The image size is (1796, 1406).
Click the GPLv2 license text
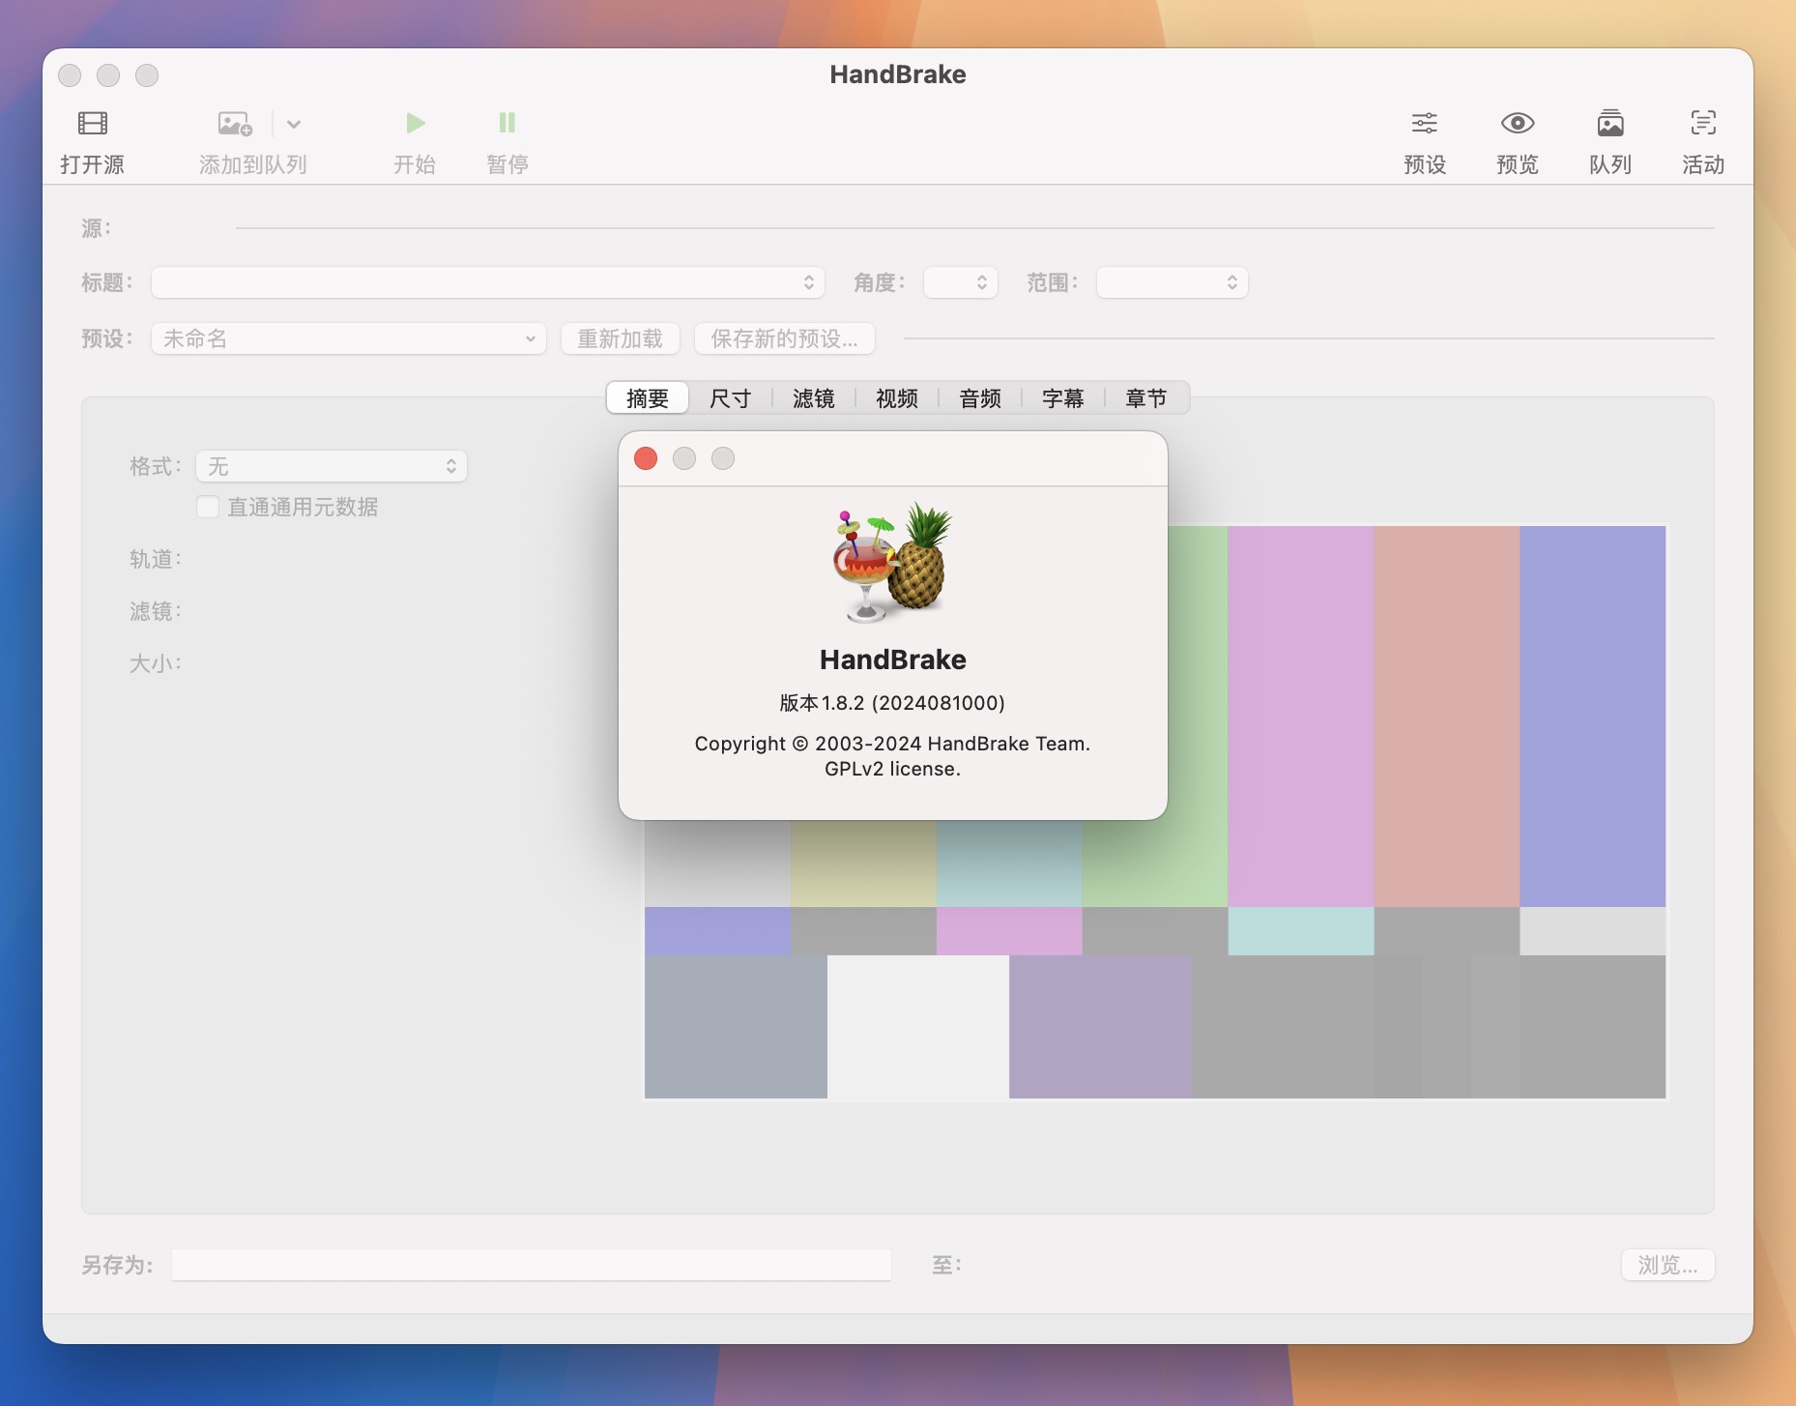893,769
